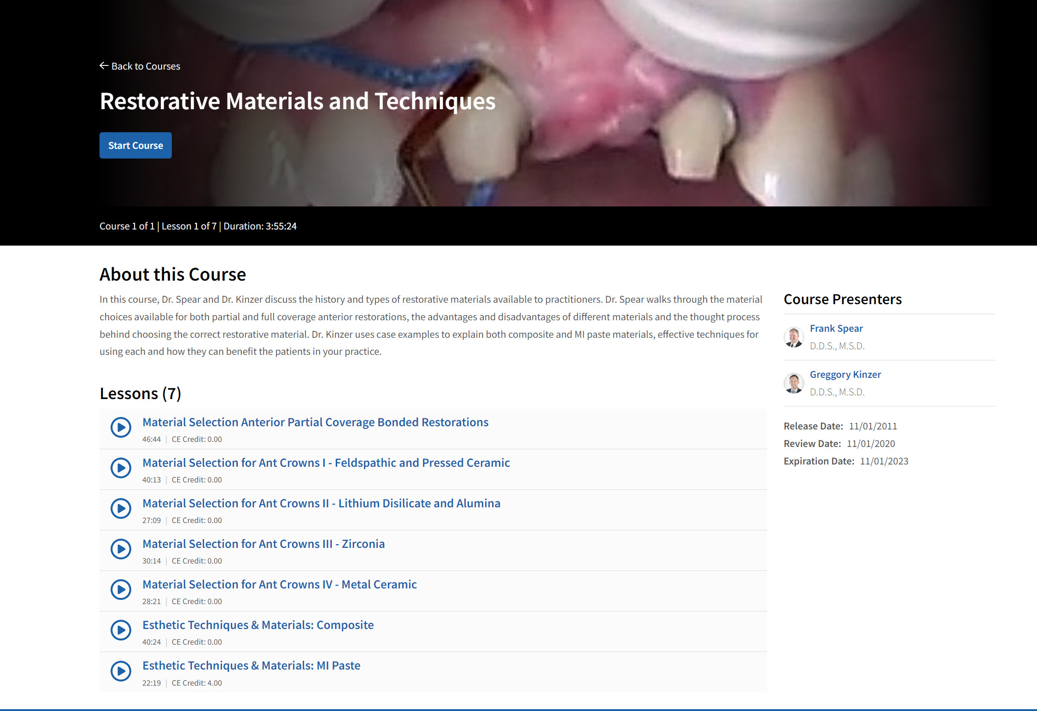This screenshot has height=711, width=1037.
Task: Open Greggory Kinzer's profile photo
Action: 794,383
